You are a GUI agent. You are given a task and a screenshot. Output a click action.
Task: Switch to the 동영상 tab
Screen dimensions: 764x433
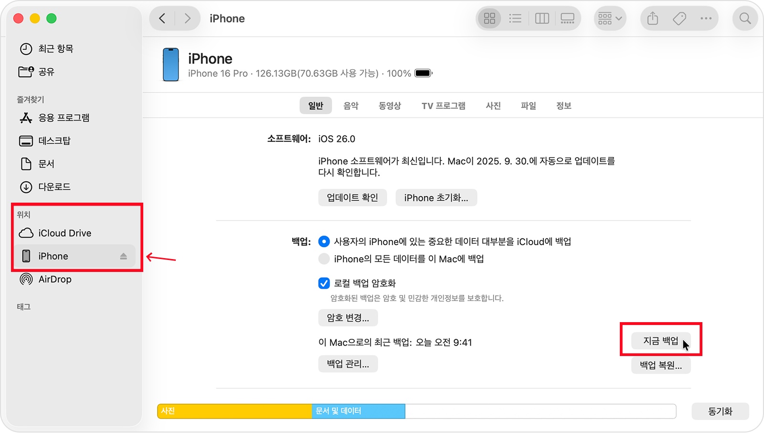tap(390, 106)
